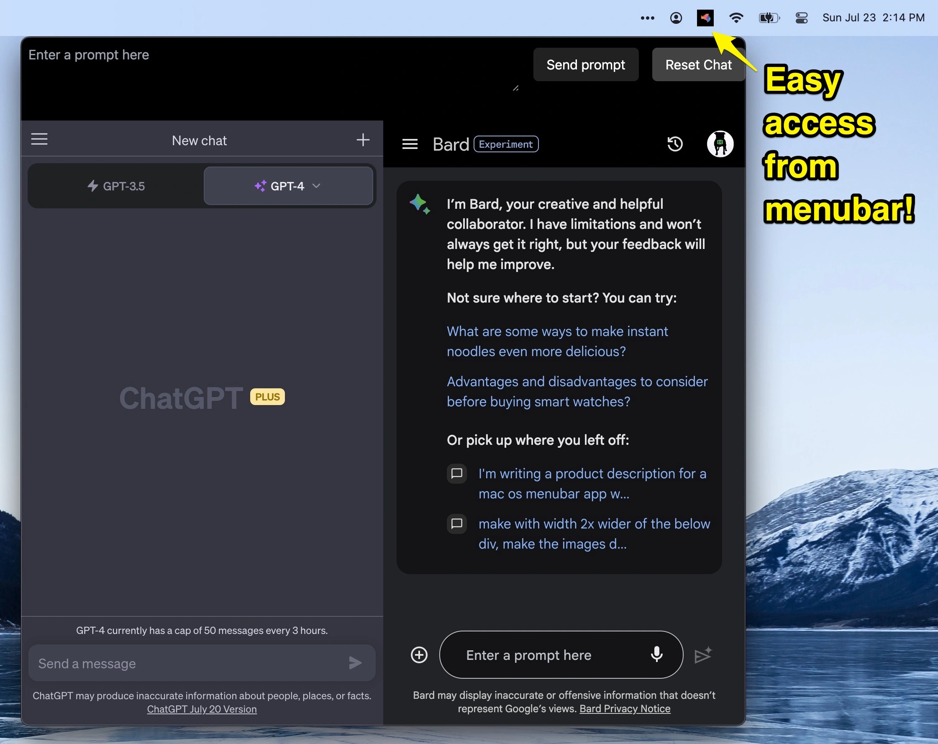Expand the GPT-4 chevron dropdown

[x=317, y=186]
